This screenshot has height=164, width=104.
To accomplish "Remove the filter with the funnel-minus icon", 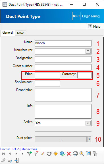I will (36, 154).
